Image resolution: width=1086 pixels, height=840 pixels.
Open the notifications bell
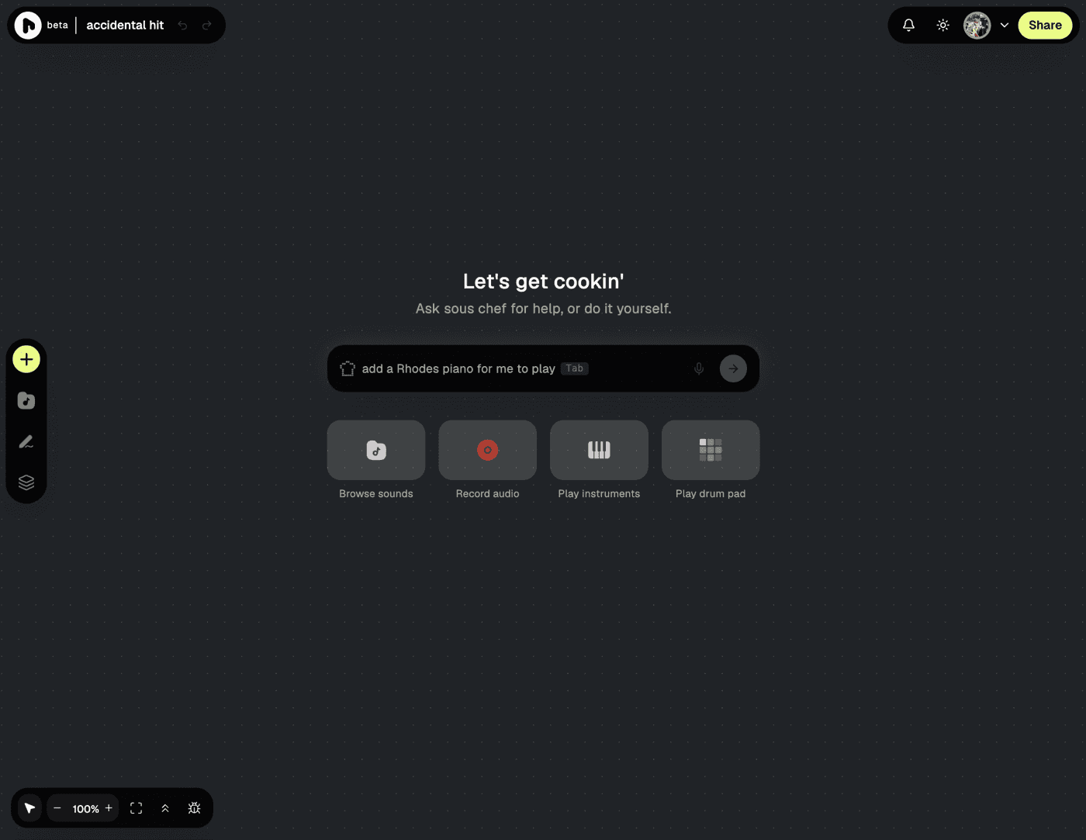click(909, 26)
